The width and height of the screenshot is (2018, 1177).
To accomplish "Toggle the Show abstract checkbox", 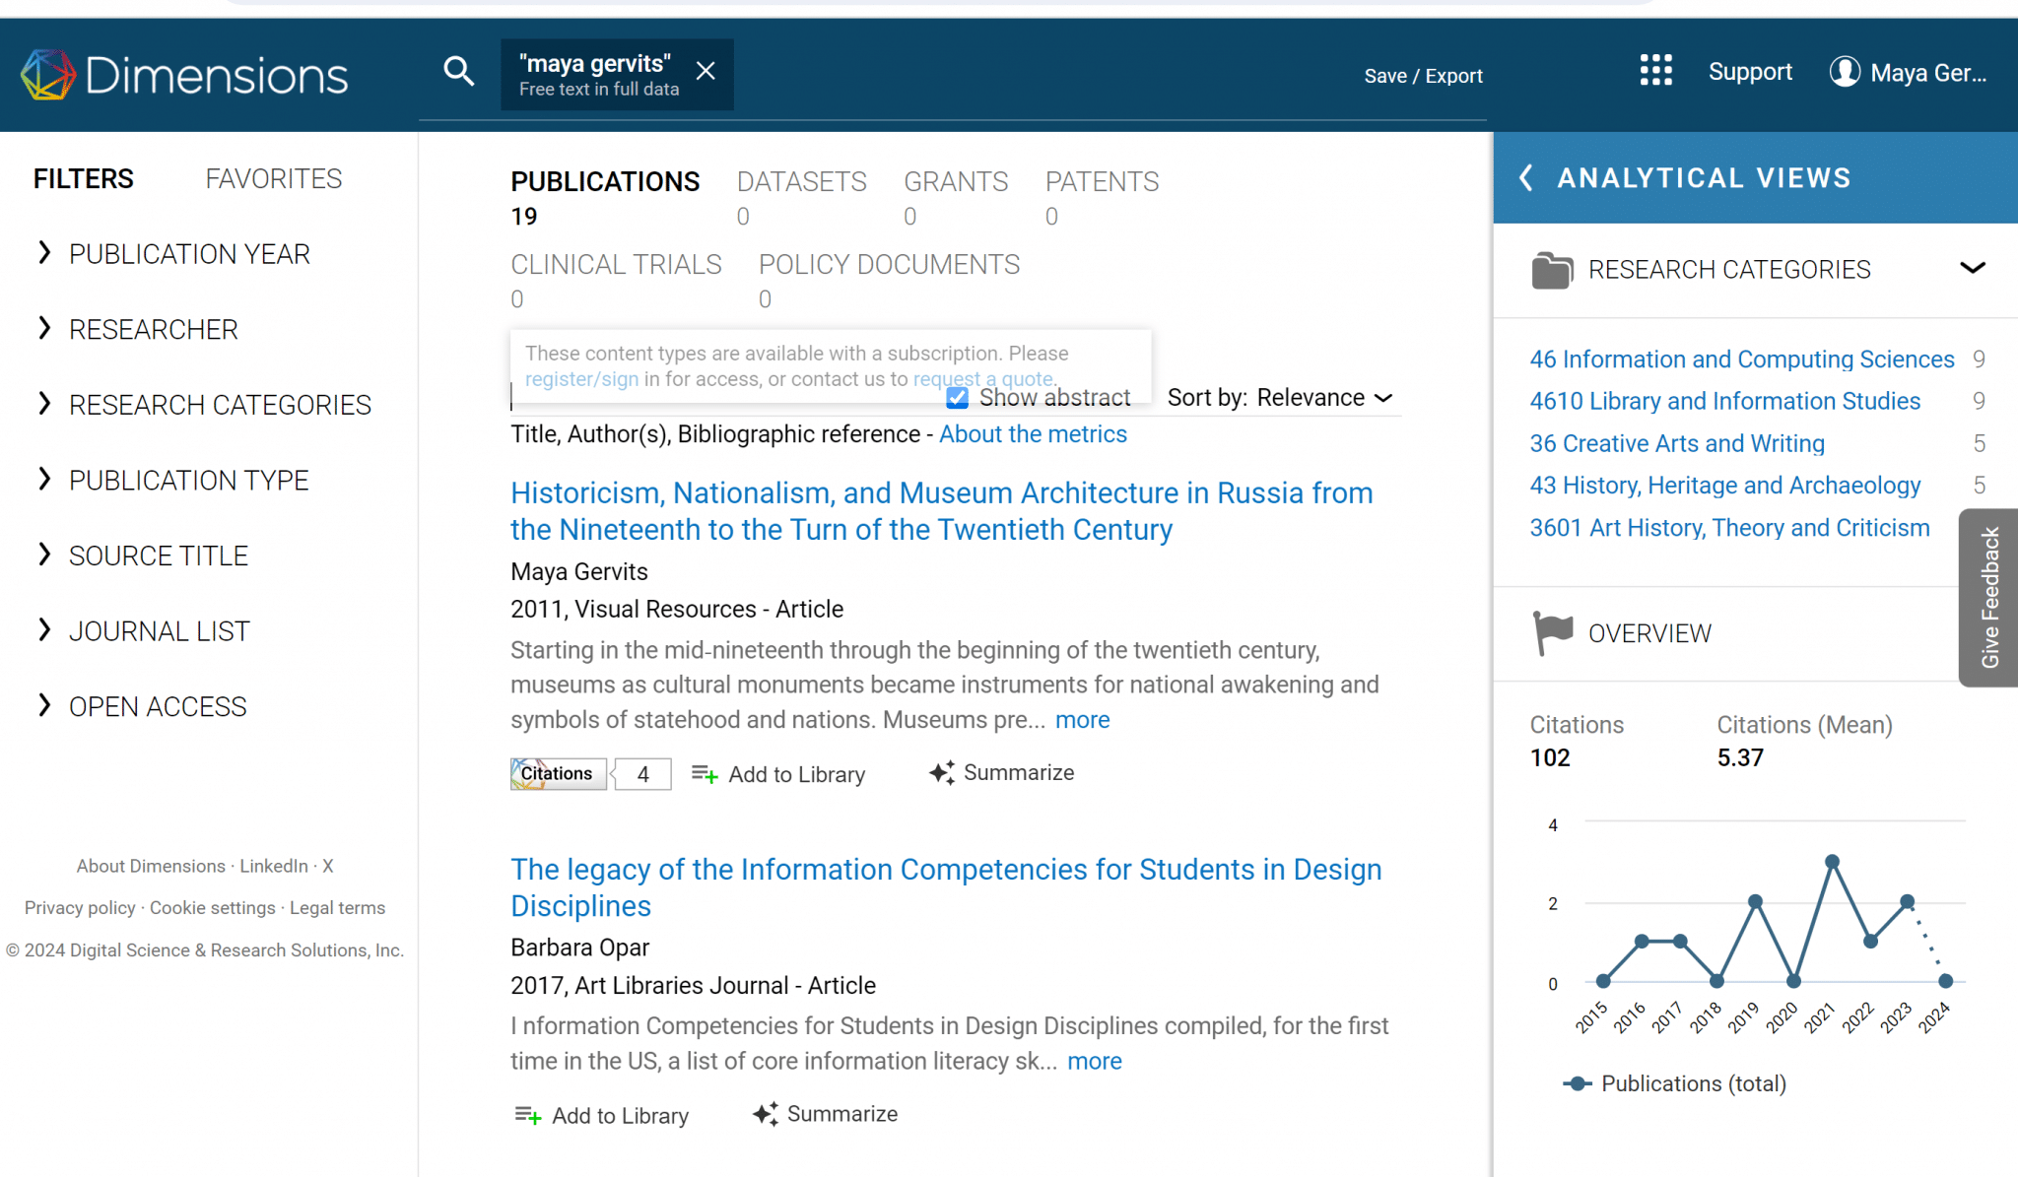I will [957, 398].
